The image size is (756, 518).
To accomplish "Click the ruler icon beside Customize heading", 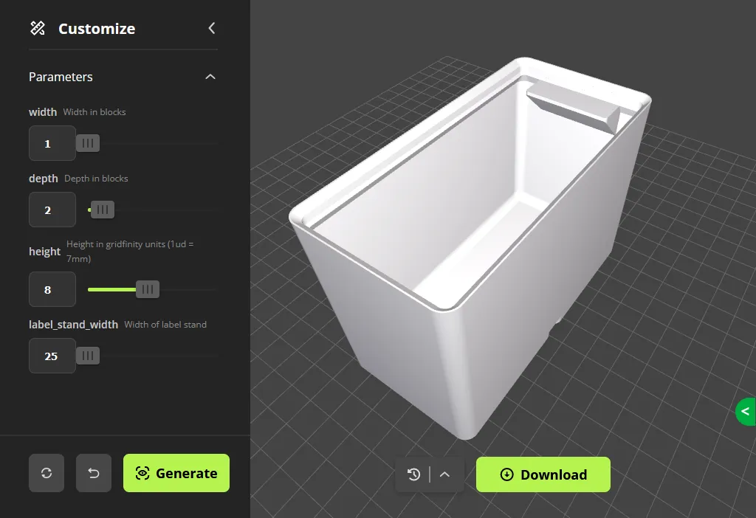I will (37, 28).
